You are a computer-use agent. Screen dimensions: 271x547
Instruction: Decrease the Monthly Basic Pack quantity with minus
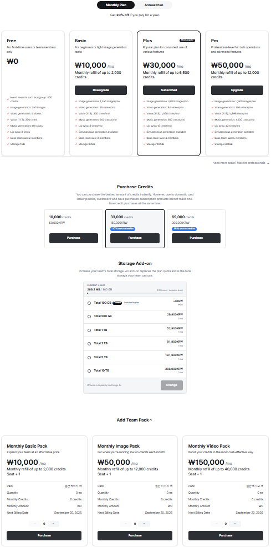click(34, 524)
